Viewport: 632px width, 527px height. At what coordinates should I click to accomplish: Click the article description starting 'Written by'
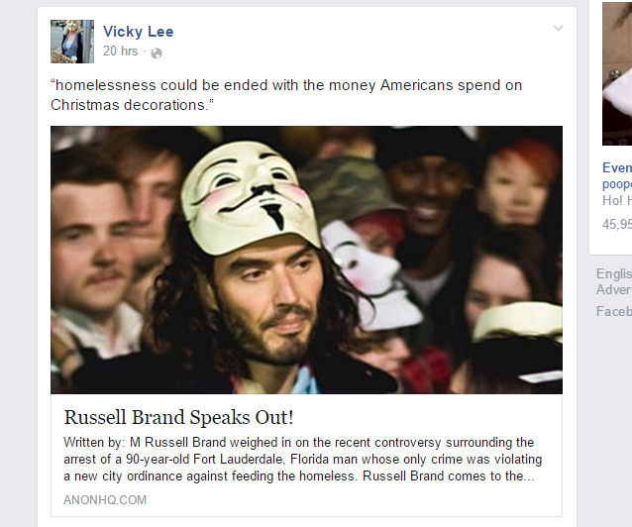click(x=303, y=460)
